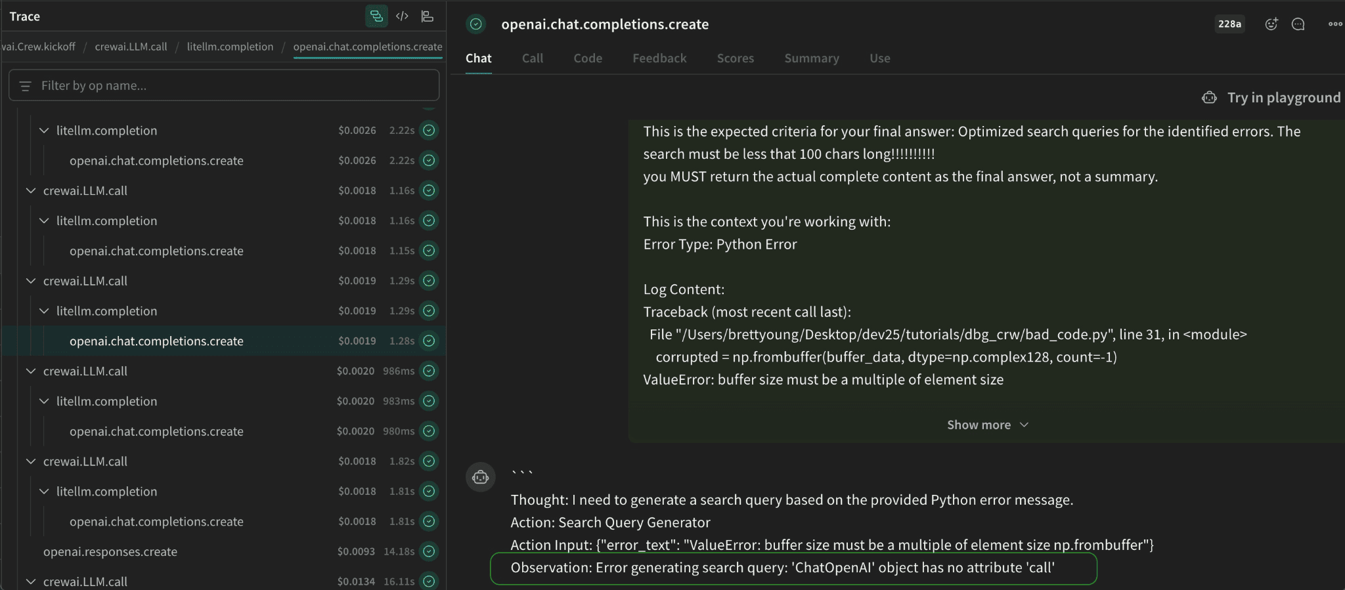Open the Feedback tab

tap(659, 58)
